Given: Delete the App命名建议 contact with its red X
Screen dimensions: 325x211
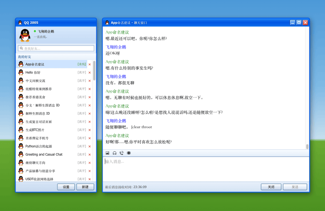Looking at the screenshot, I should coord(90,64).
